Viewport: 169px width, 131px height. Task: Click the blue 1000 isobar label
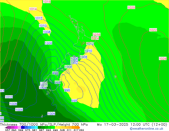point(68,67)
